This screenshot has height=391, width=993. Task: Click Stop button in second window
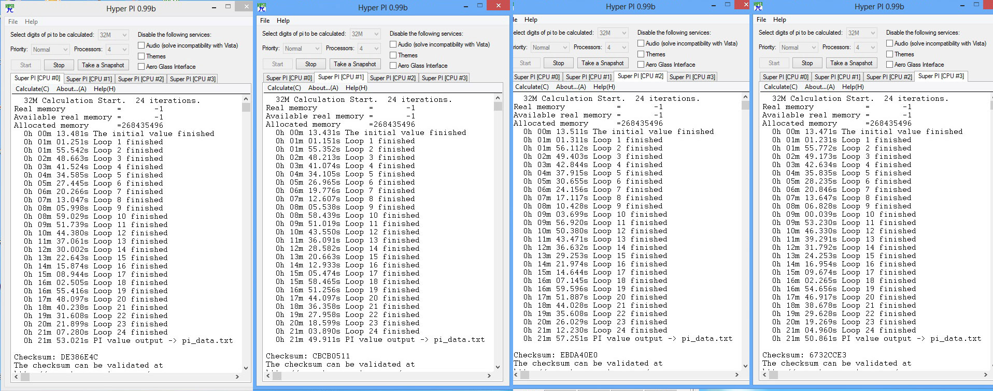(x=311, y=64)
